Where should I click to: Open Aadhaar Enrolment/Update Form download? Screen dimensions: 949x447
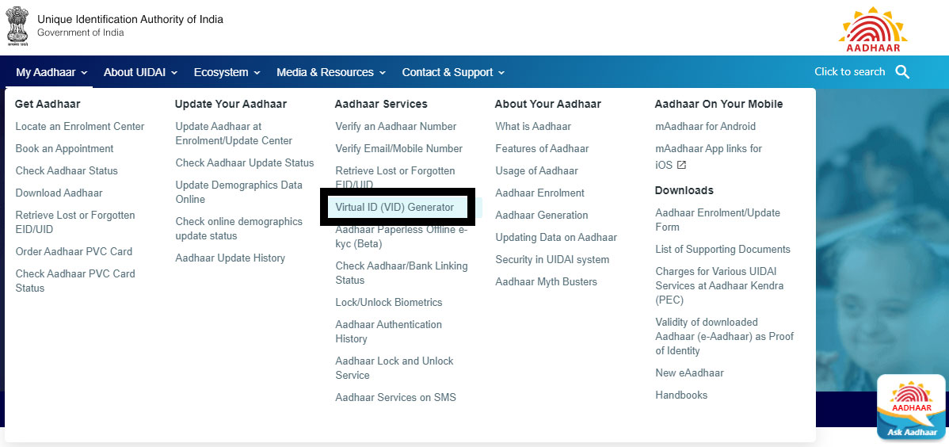click(718, 220)
